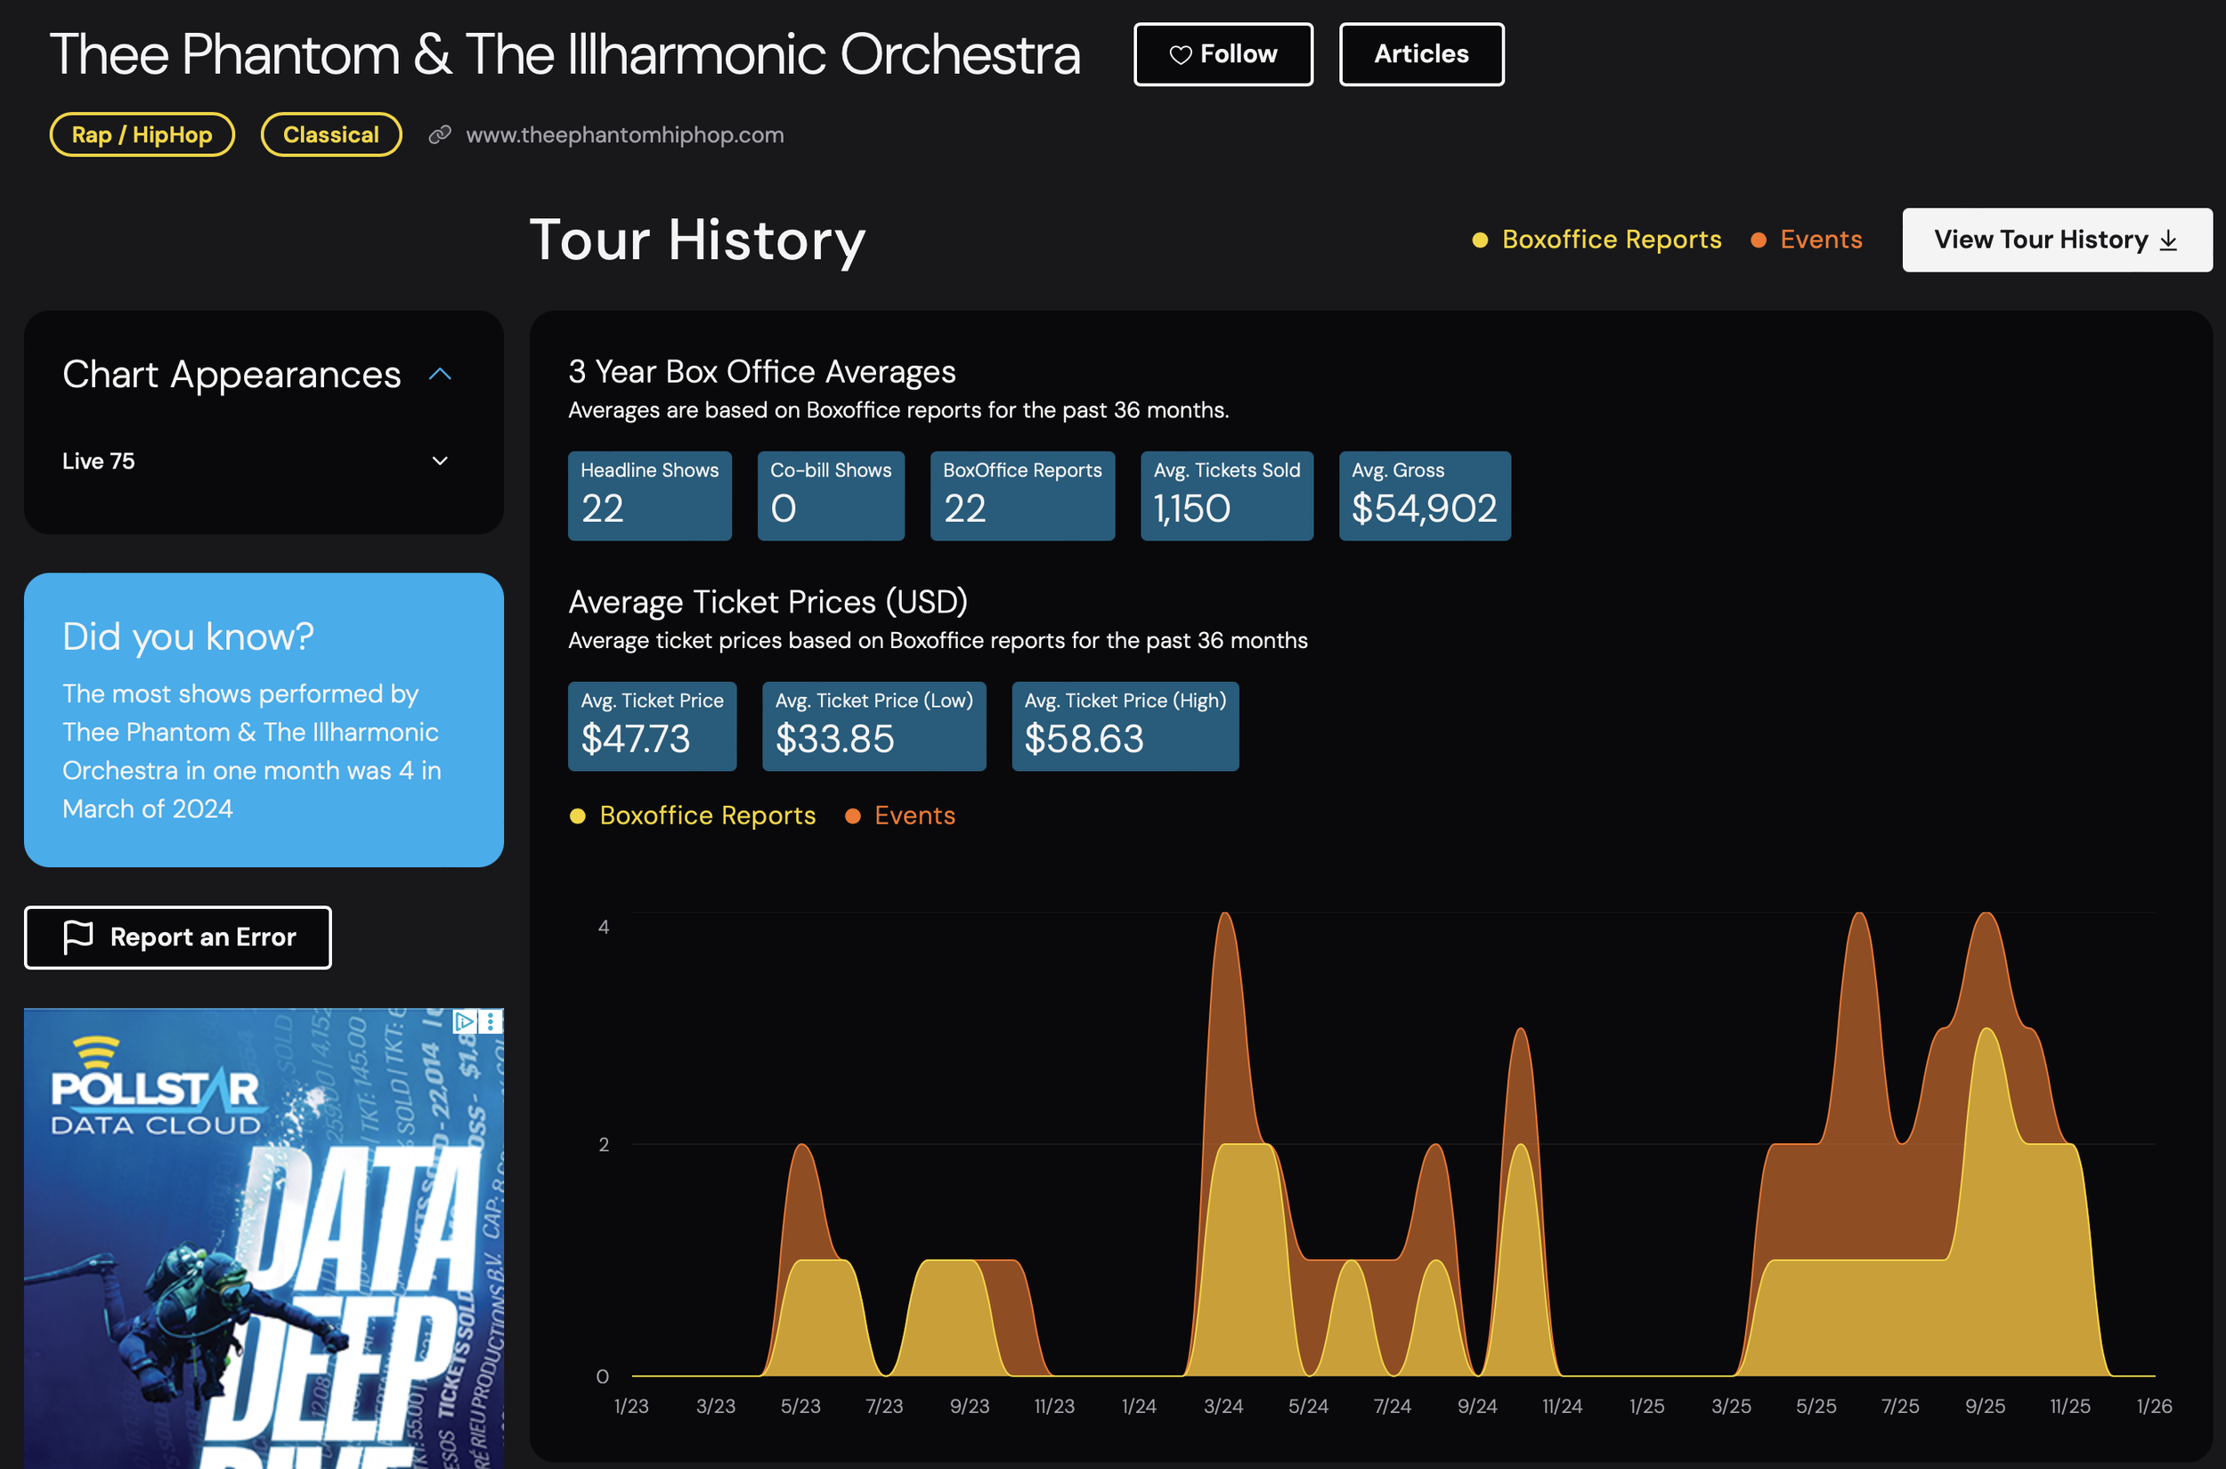
Task: Collapse the Chart Appearances panel
Action: click(x=439, y=375)
